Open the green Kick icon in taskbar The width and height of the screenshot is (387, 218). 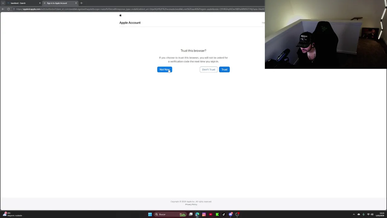pos(217,214)
